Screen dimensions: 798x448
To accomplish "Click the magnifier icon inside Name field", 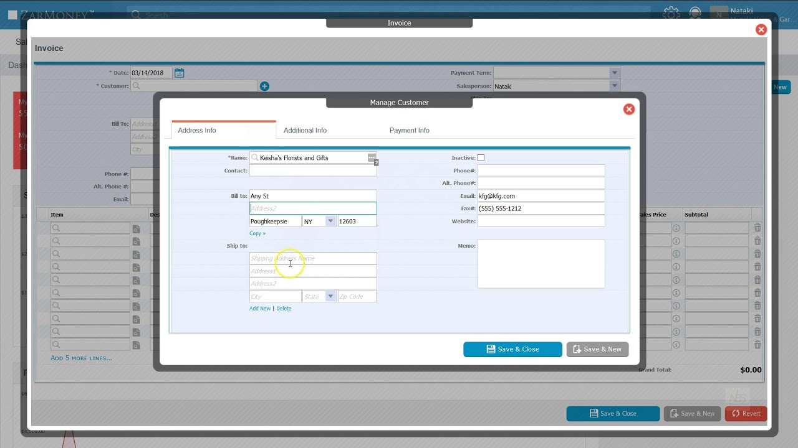I will click(x=255, y=158).
